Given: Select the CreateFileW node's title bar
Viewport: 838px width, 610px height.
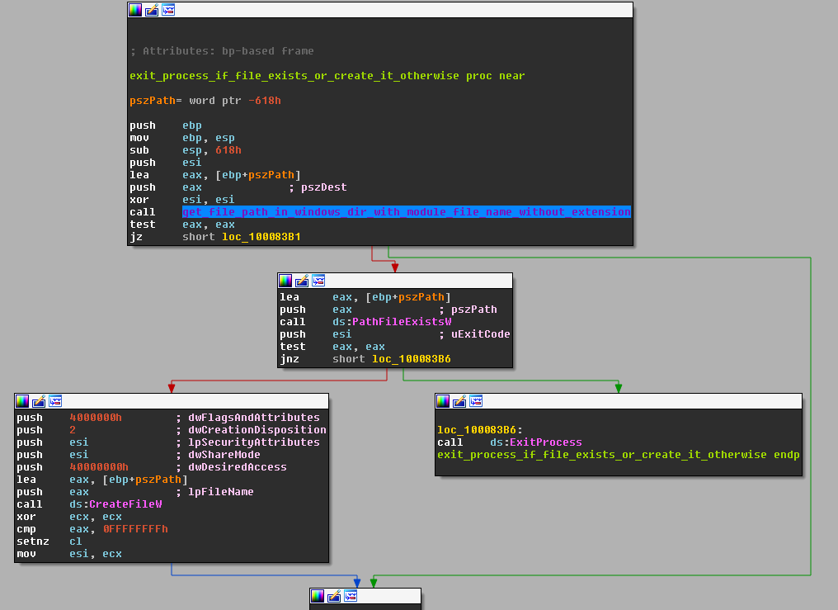Looking at the screenshot, I should click(x=172, y=401).
